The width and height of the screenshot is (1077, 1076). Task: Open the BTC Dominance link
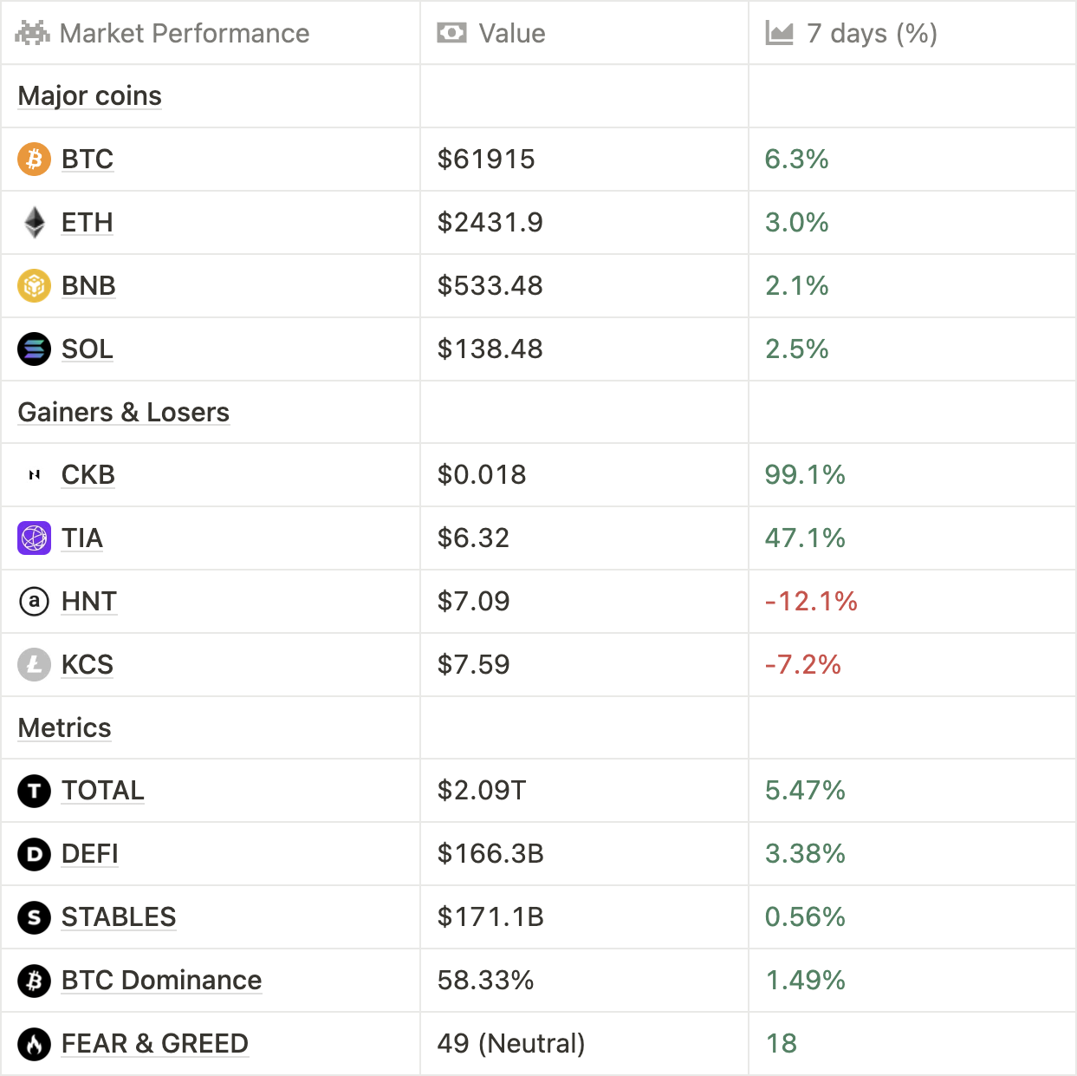[161, 981]
